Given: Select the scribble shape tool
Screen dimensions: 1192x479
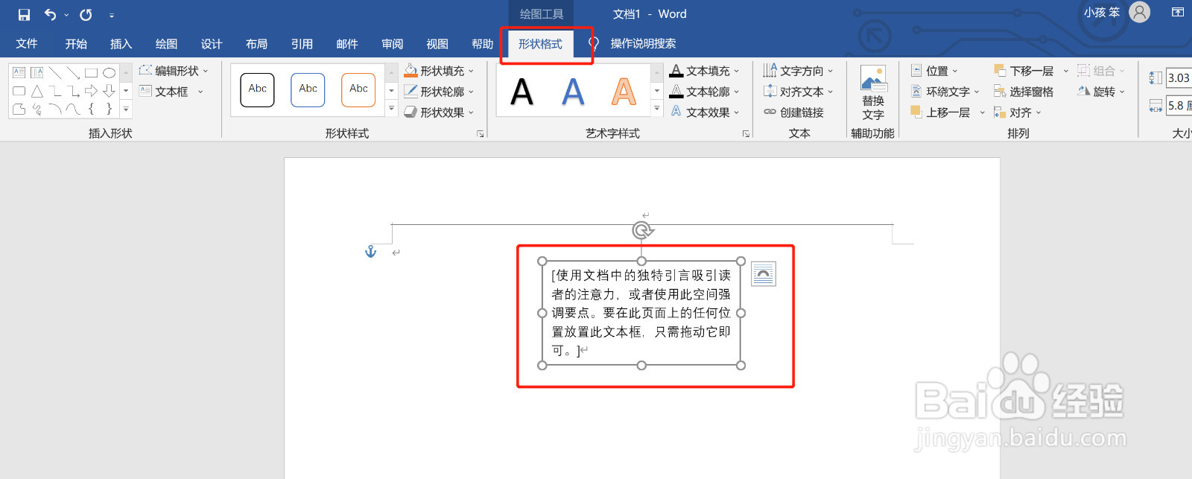Looking at the screenshot, I should pyautogui.click(x=37, y=109).
